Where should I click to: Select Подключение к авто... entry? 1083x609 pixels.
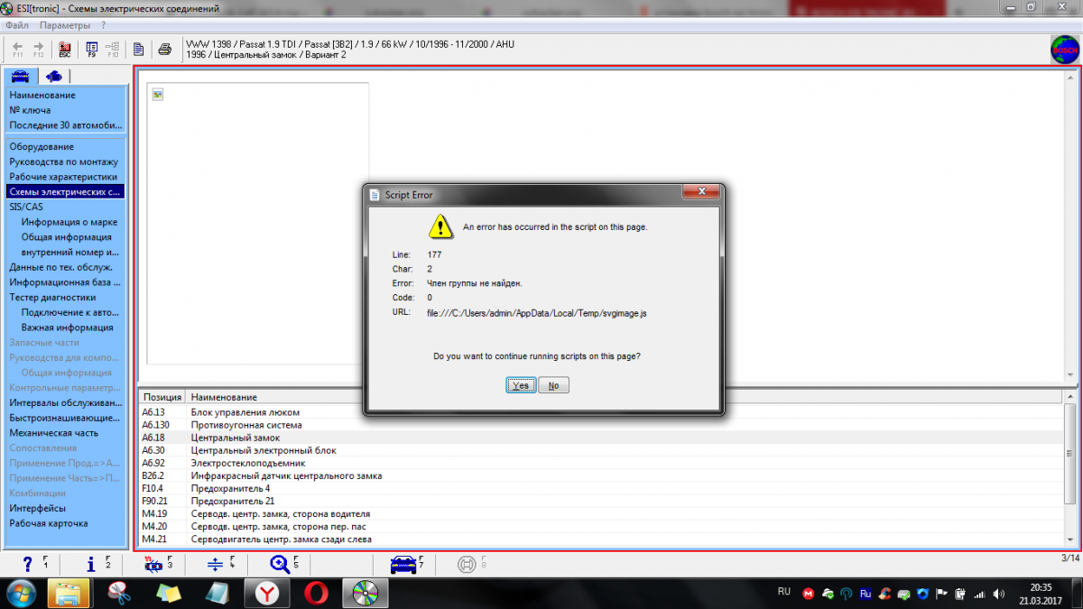pyautogui.click(x=70, y=312)
